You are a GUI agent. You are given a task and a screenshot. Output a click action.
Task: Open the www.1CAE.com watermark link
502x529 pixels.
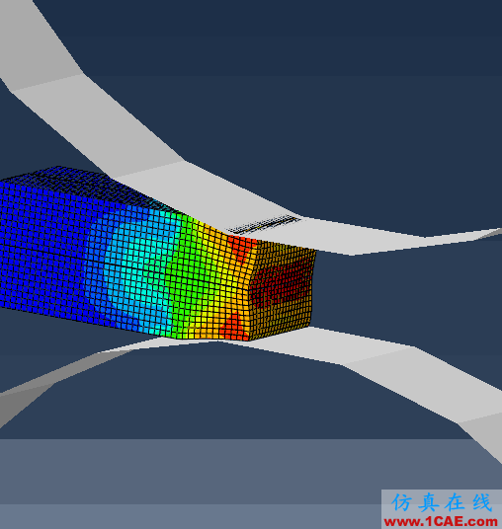pyautogui.click(x=441, y=521)
